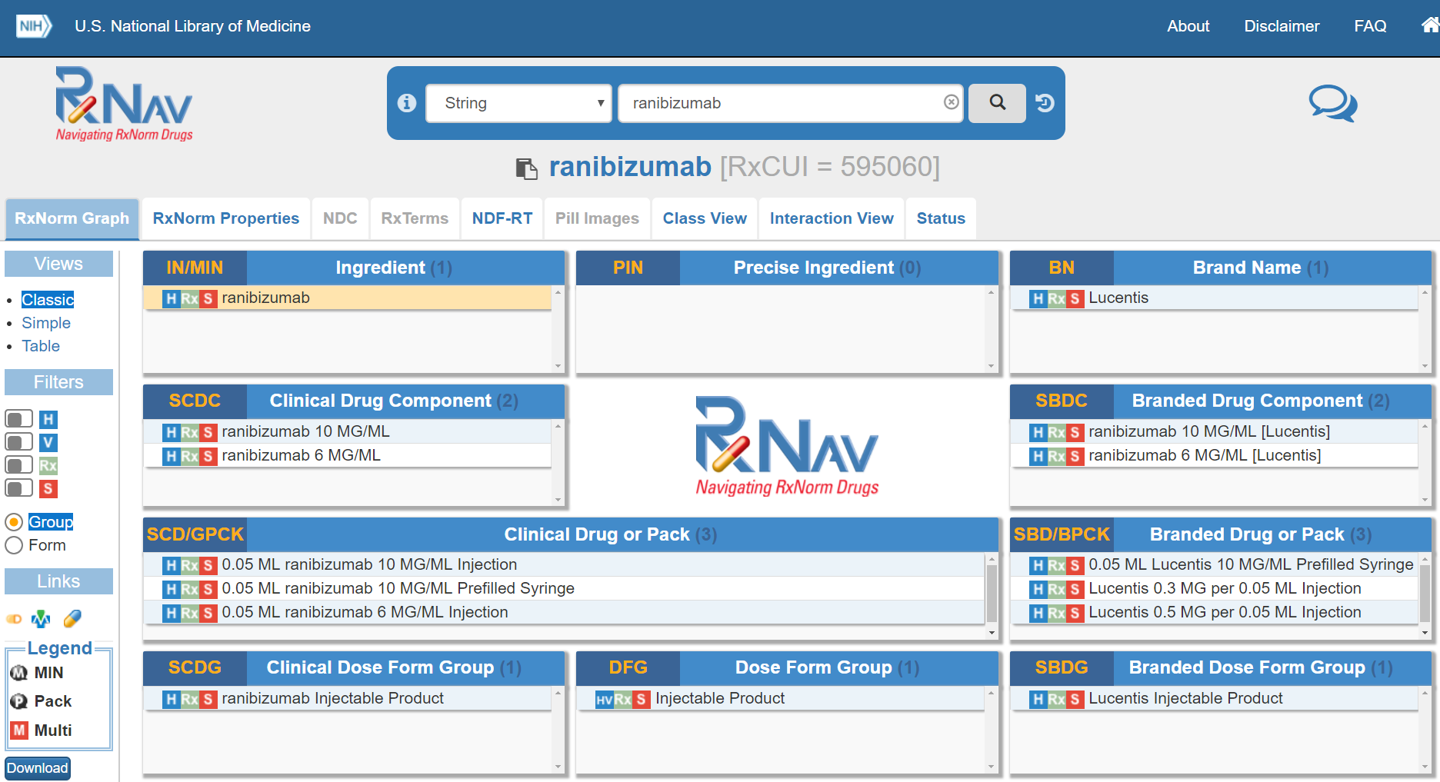Run search with magnifier button
1440x782 pixels.
point(997,103)
